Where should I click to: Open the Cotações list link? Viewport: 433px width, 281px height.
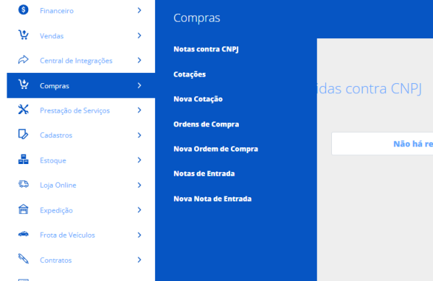(189, 74)
